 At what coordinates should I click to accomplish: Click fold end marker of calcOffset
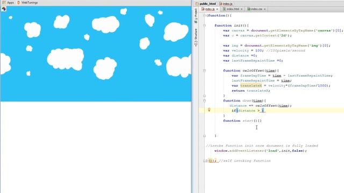[x=204, y=95]
